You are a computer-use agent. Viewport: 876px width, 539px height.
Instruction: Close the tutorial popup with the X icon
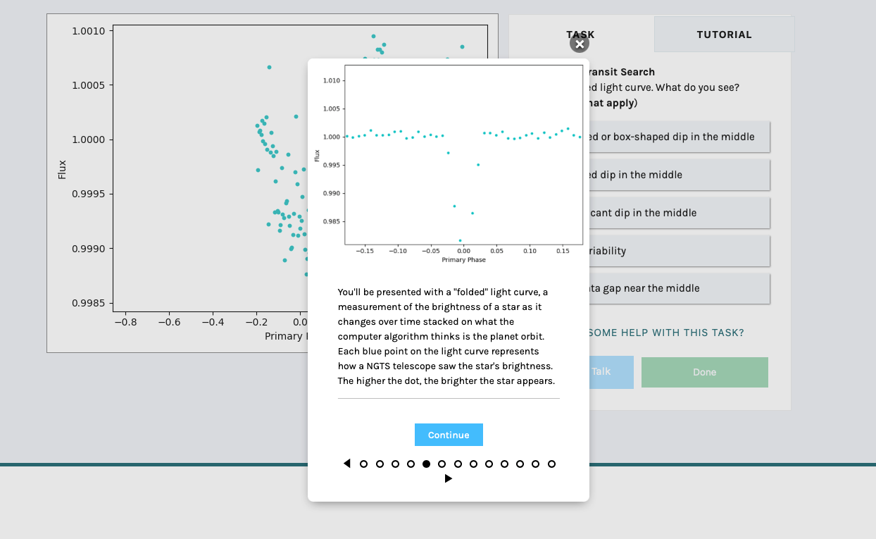pos(580,44)
